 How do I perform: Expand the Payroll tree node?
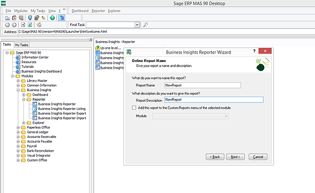point(18,146)
